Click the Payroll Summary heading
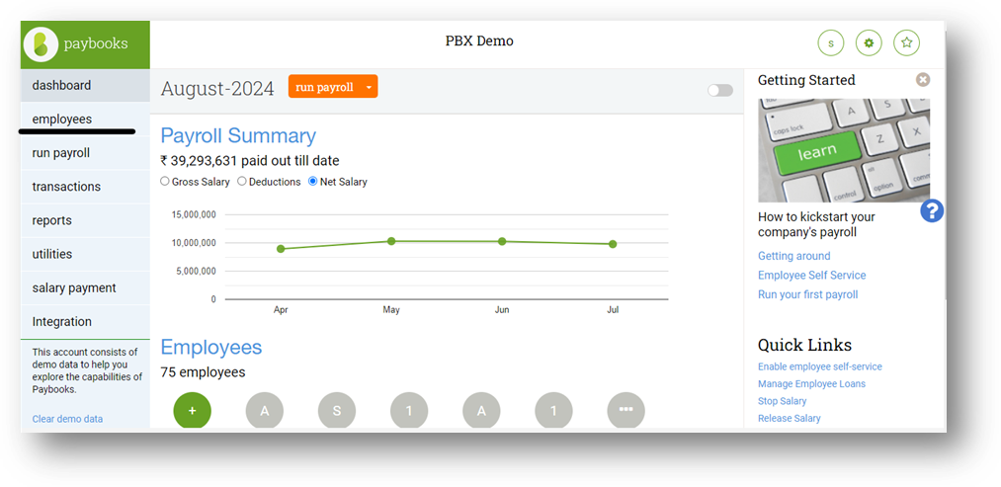This screenshot has width=1001, height=487. click(238, 136)
